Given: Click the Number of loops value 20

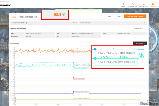Looking at the screenshot, I should (x=144, y=23).
